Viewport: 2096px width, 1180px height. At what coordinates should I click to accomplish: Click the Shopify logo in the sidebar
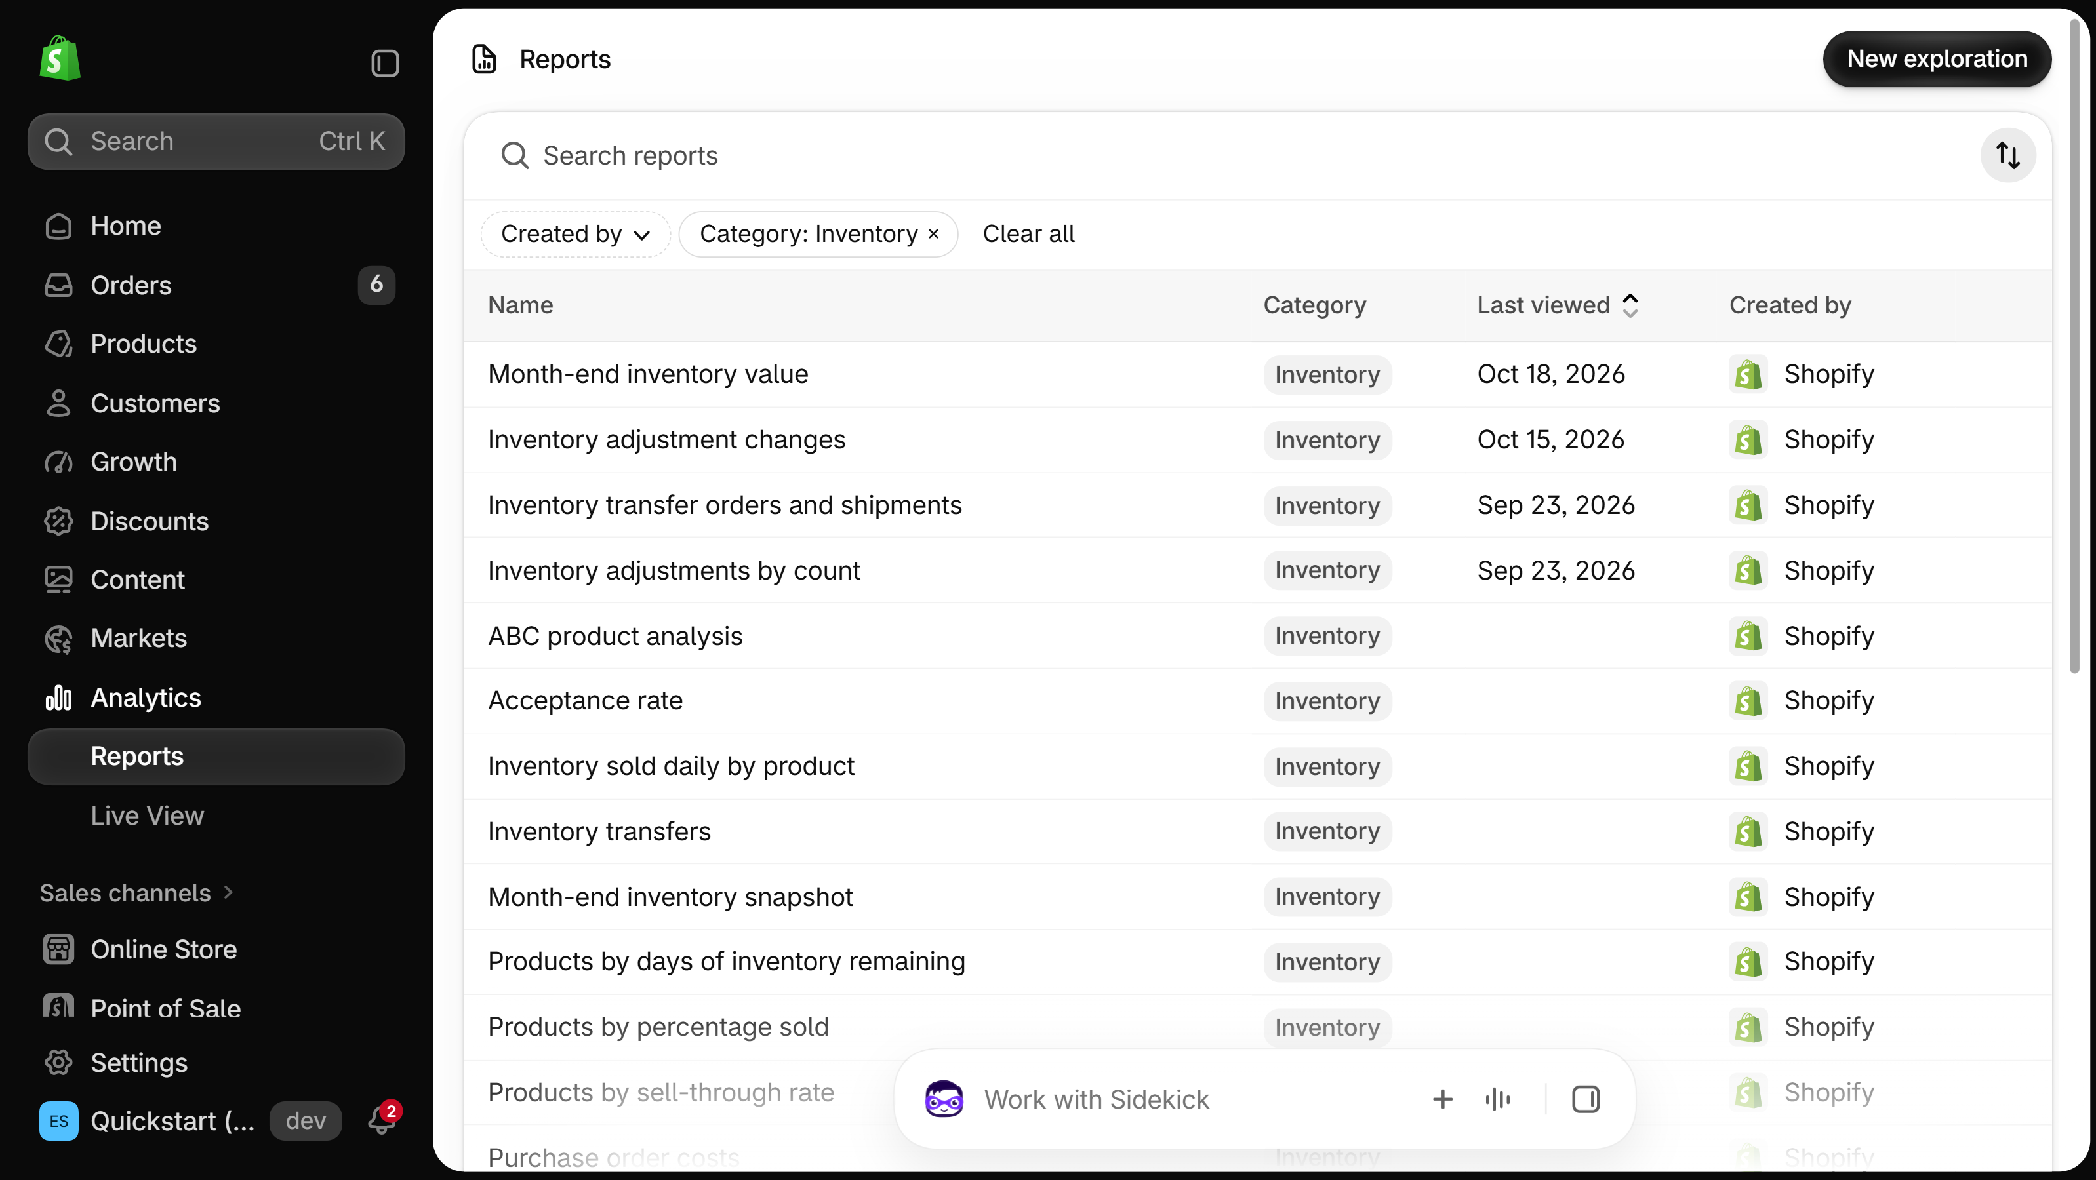(60, 58)
